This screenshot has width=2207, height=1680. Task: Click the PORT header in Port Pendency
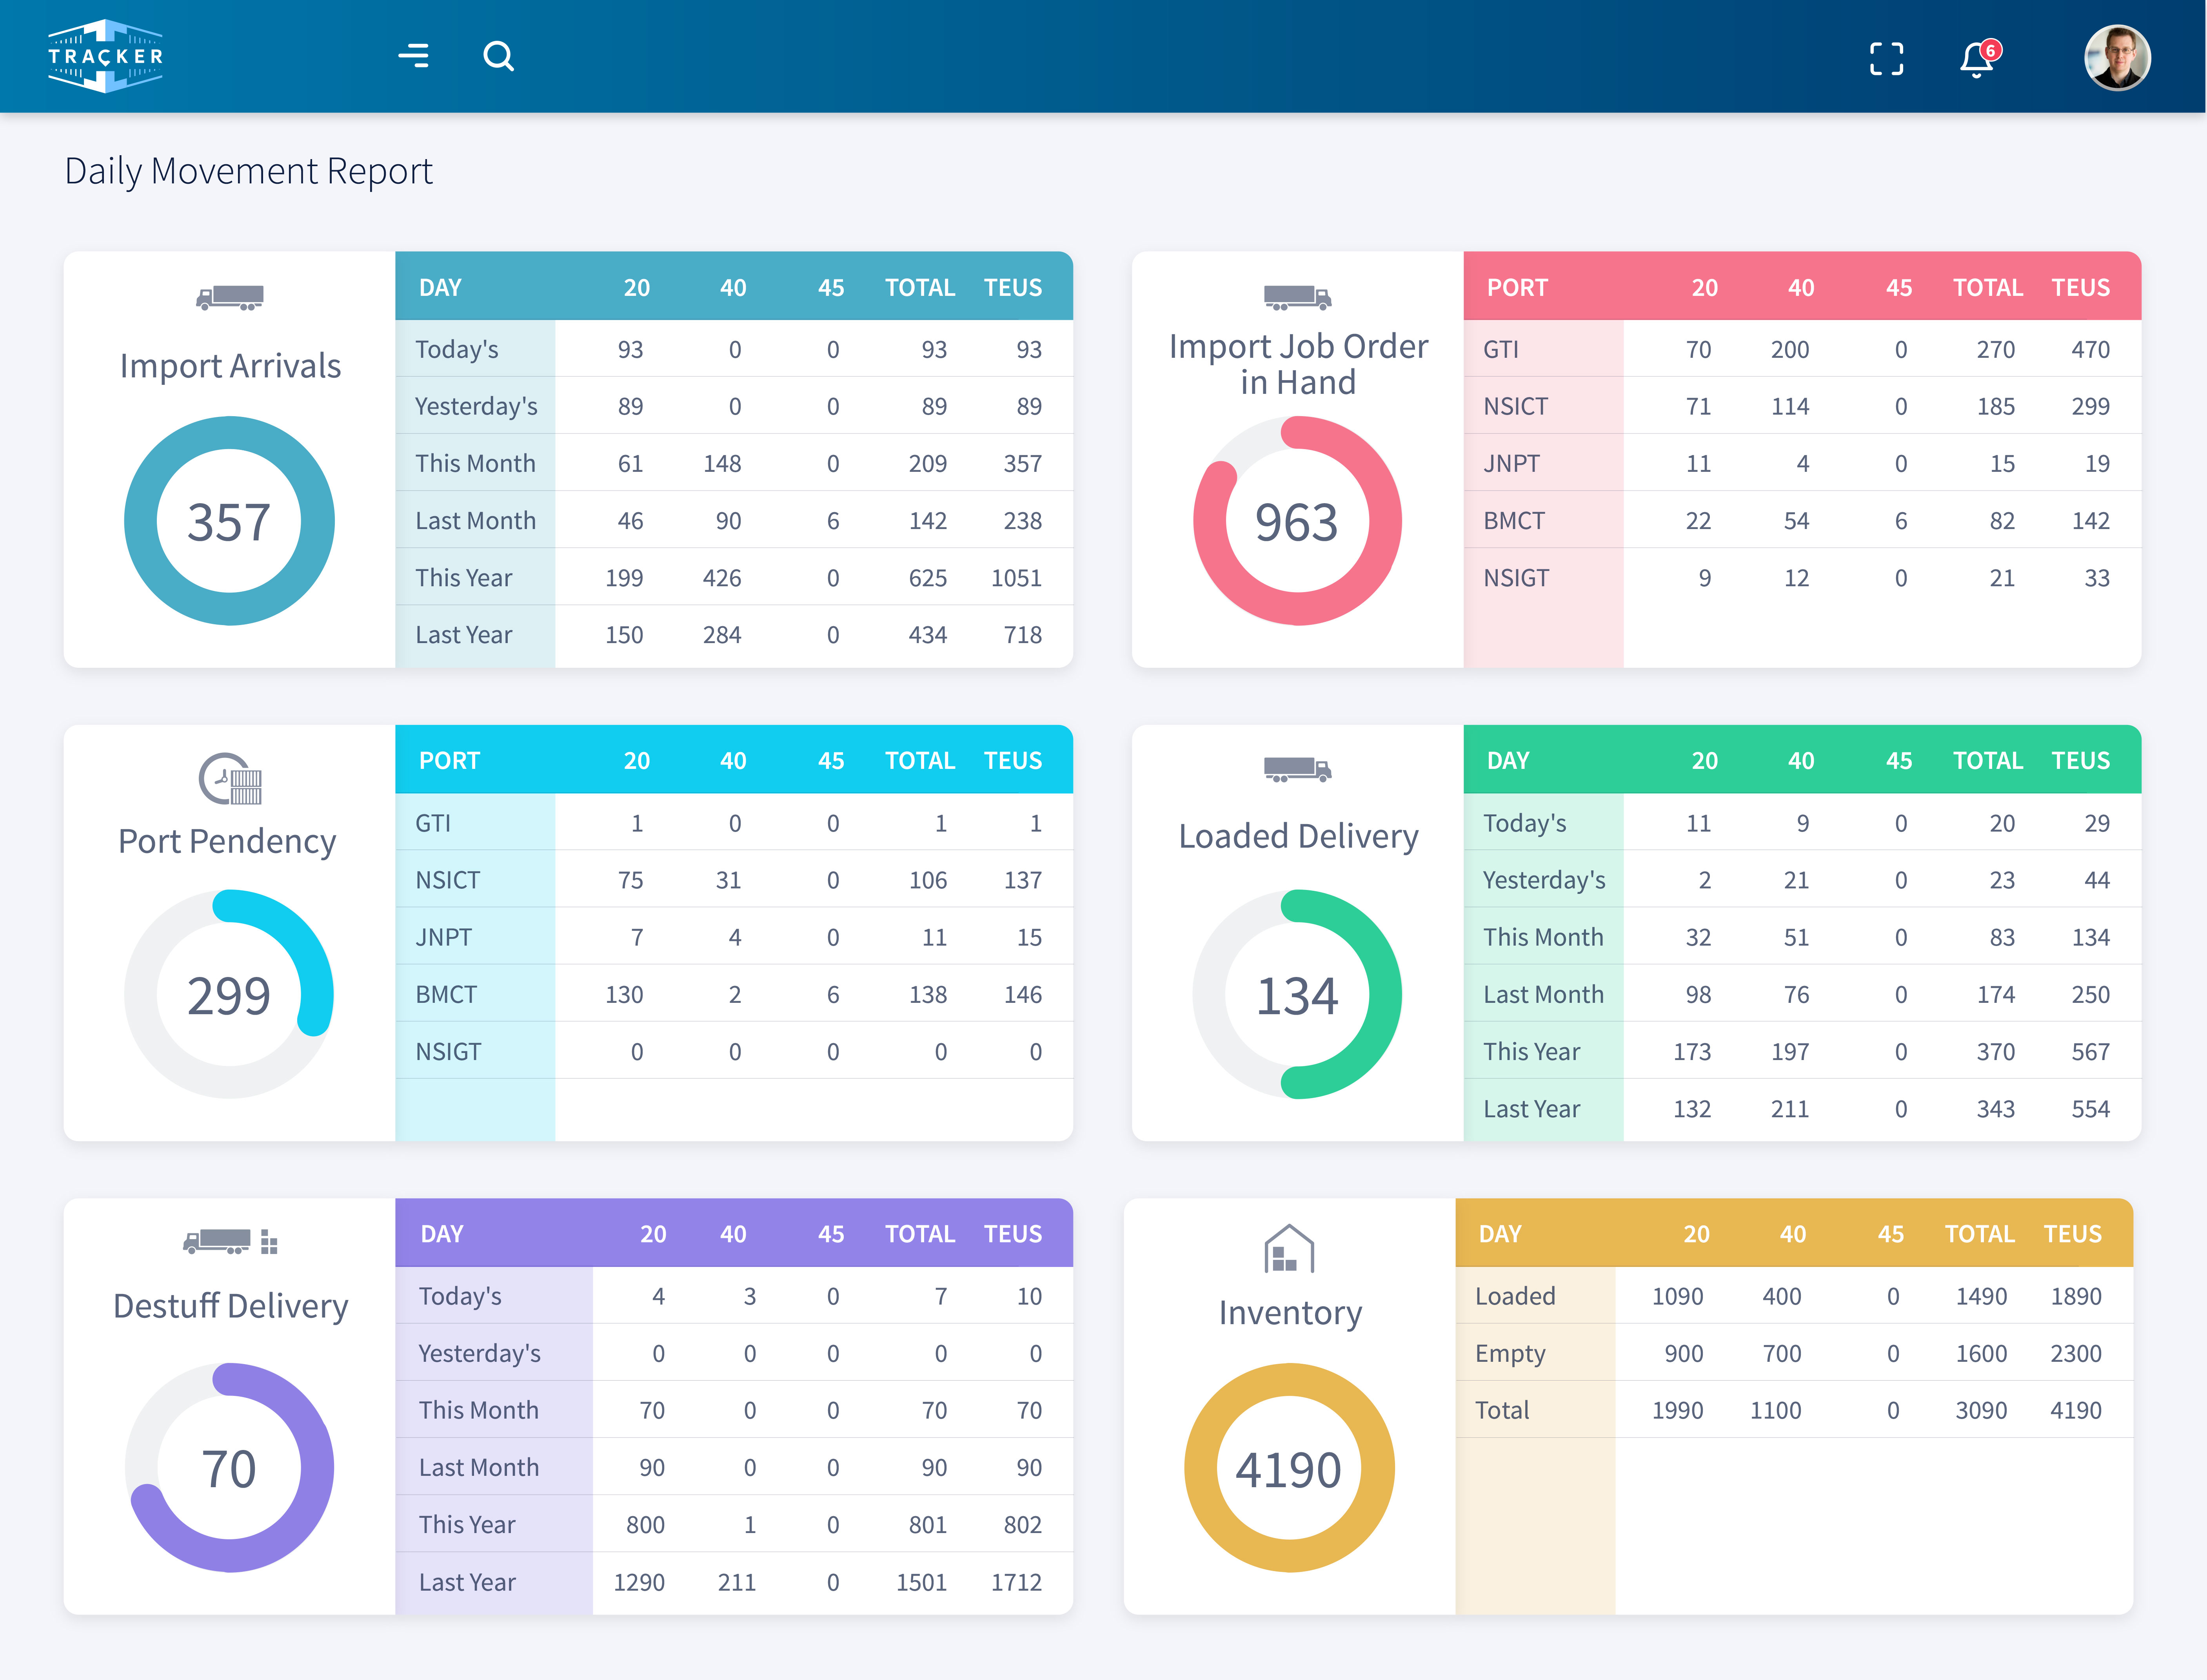(x=449, y=761)
